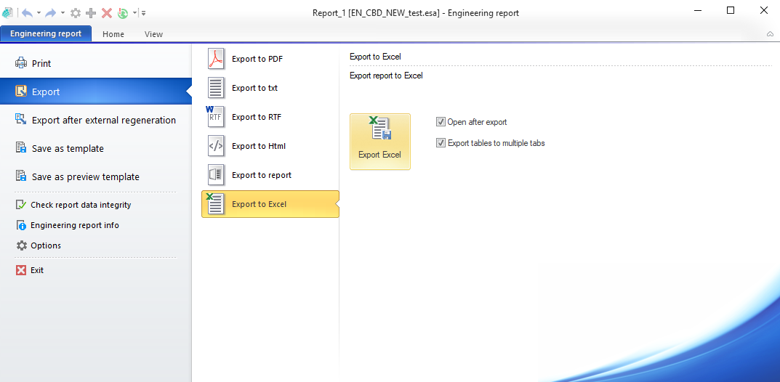780x382 pixels.
Task: Open the redo history dropdown arrow
Action: click(63, 13)
